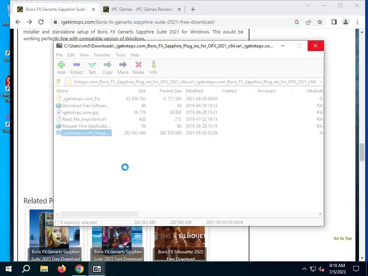Open the Chrome profile avatar
The height and width of the screenshot is (276, 368).
(x=346, y=22)
